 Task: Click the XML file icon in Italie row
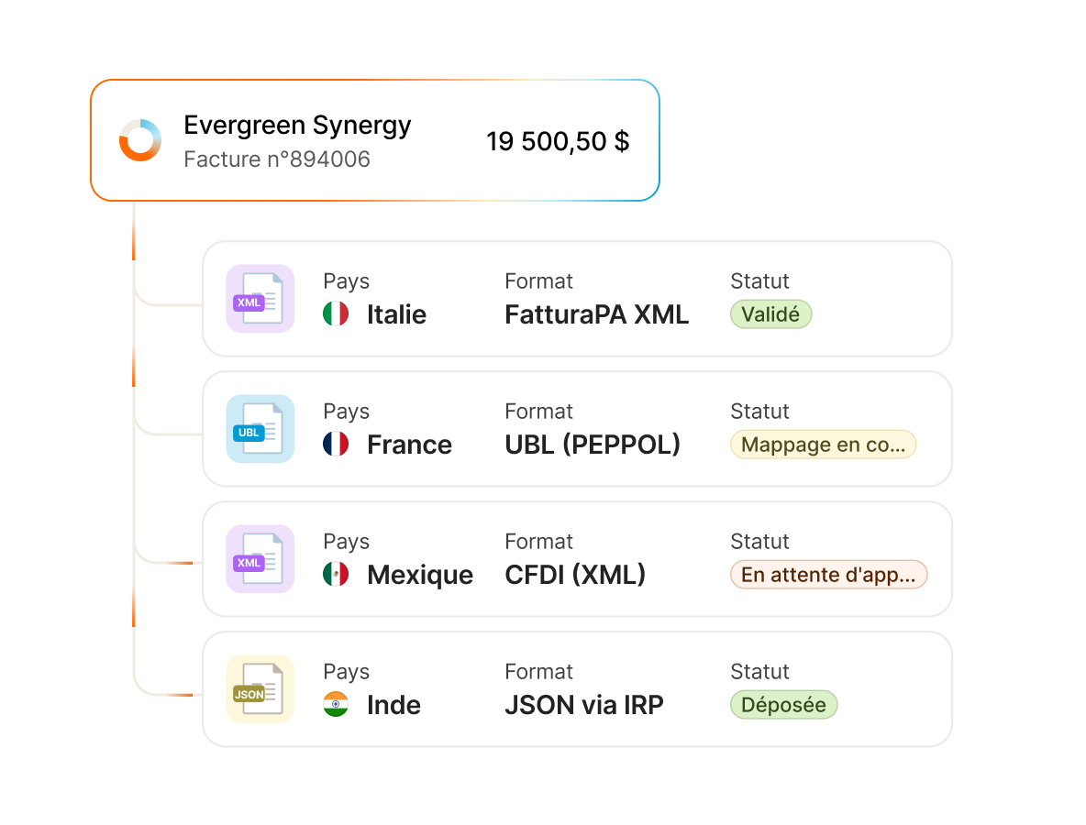tap(260, 299)
